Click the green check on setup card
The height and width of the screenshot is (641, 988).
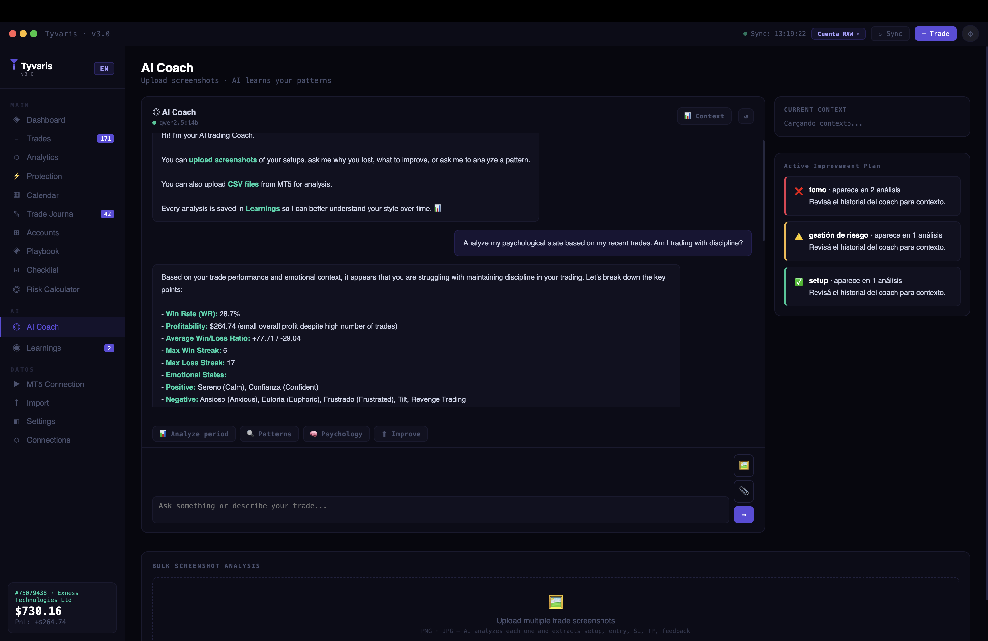pos(799,282)
